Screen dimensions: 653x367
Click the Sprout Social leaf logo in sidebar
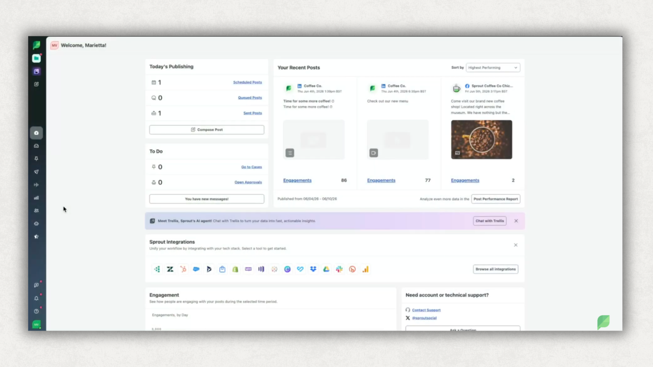[36, 45]
